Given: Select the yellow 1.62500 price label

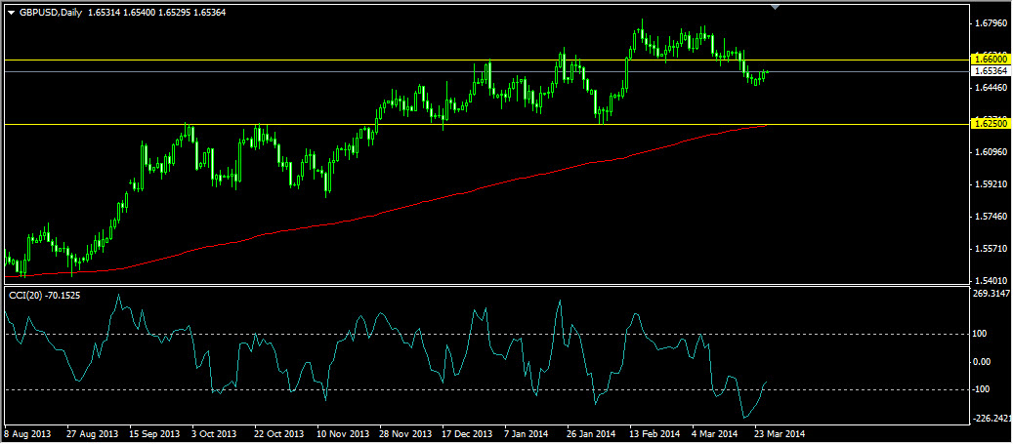Looking at the screenshot, I should (x=990, y=123).
